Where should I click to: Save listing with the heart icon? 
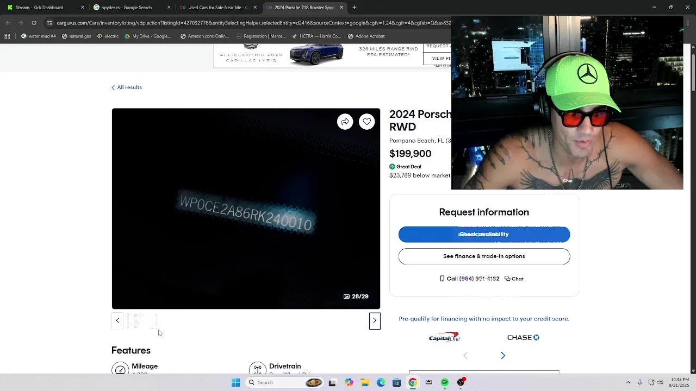point(367,122)
